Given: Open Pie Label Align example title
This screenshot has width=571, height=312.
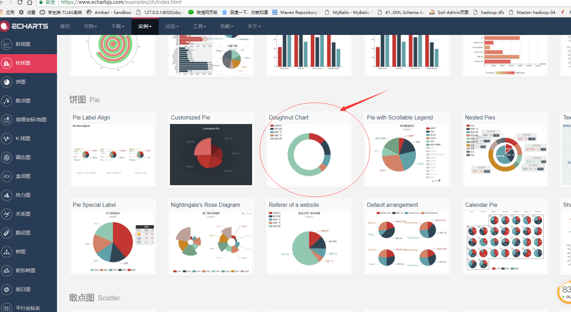Looking at the screenshot, I should (91, 118).
